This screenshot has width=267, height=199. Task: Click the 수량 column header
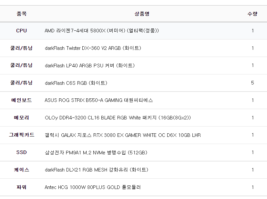tap(252, 14)
